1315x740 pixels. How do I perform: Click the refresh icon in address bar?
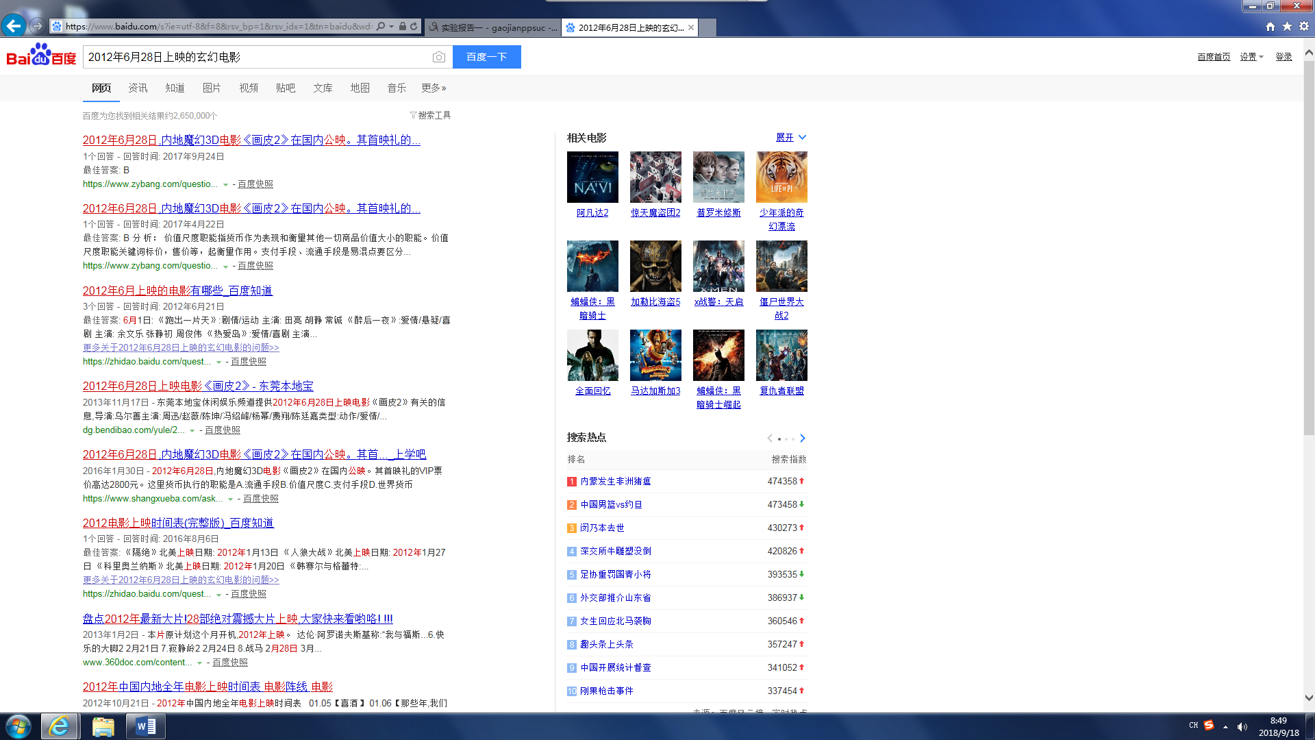(414, 27)
